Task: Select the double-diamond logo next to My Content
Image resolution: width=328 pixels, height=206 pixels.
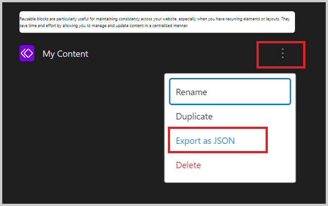Action: tap(27, 53)
